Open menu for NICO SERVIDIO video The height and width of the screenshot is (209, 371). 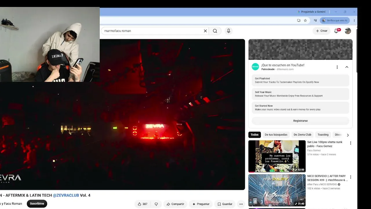350,177
